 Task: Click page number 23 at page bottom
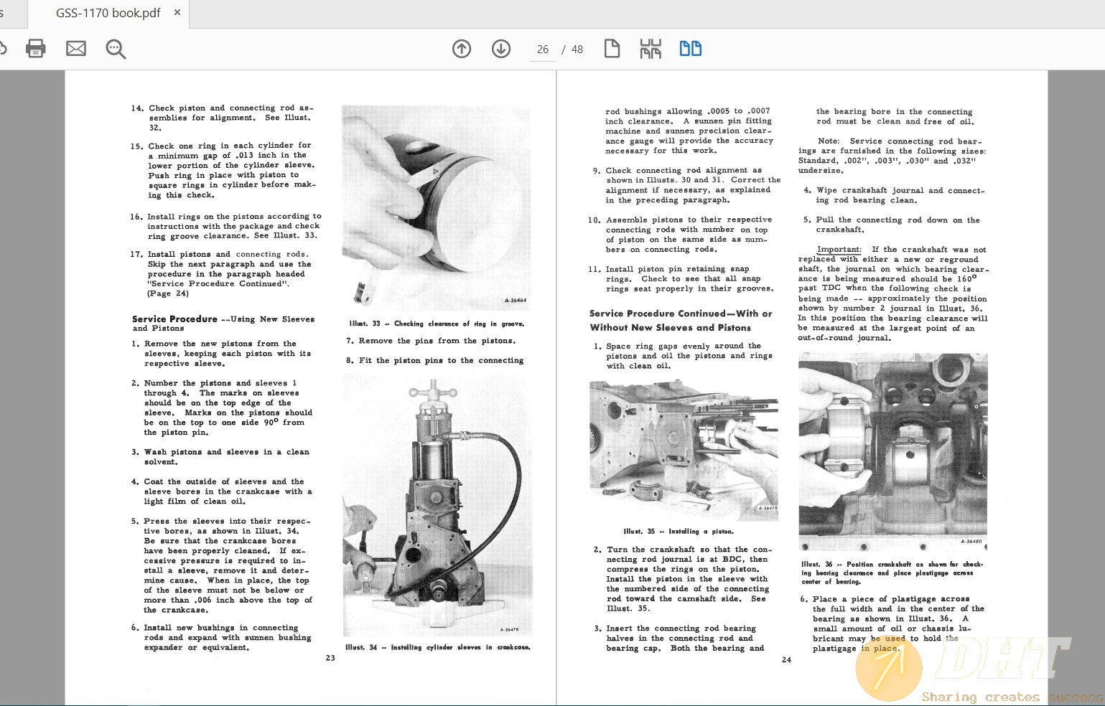coord(330,658)
